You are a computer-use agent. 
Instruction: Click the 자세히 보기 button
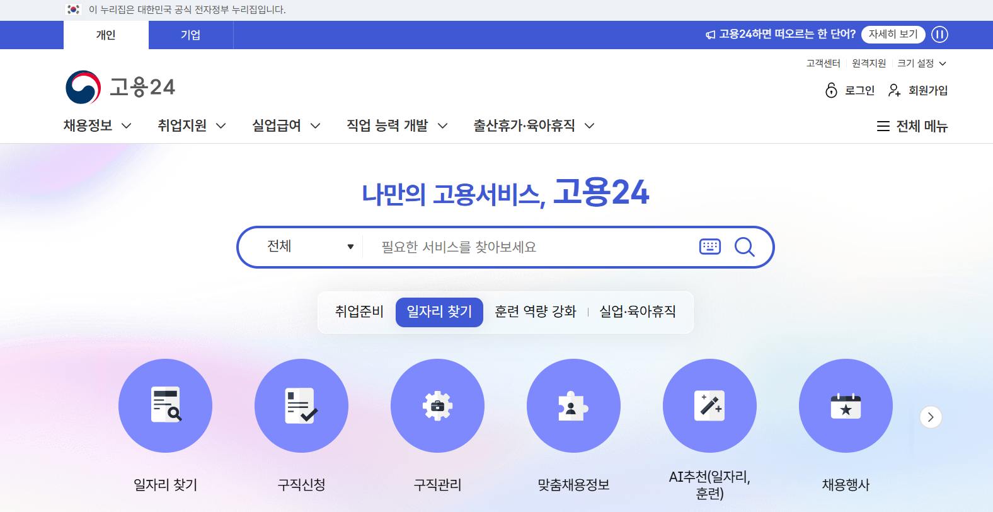(893, 34)
